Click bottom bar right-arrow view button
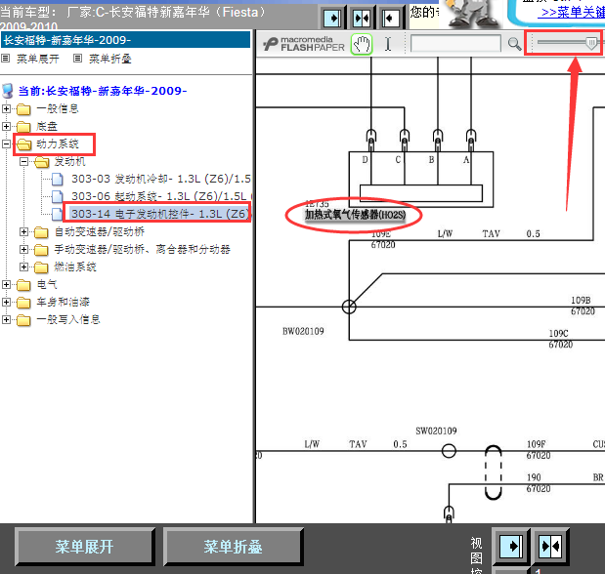Viewport: 605px width, 574px height. click(x=511, y=546)
